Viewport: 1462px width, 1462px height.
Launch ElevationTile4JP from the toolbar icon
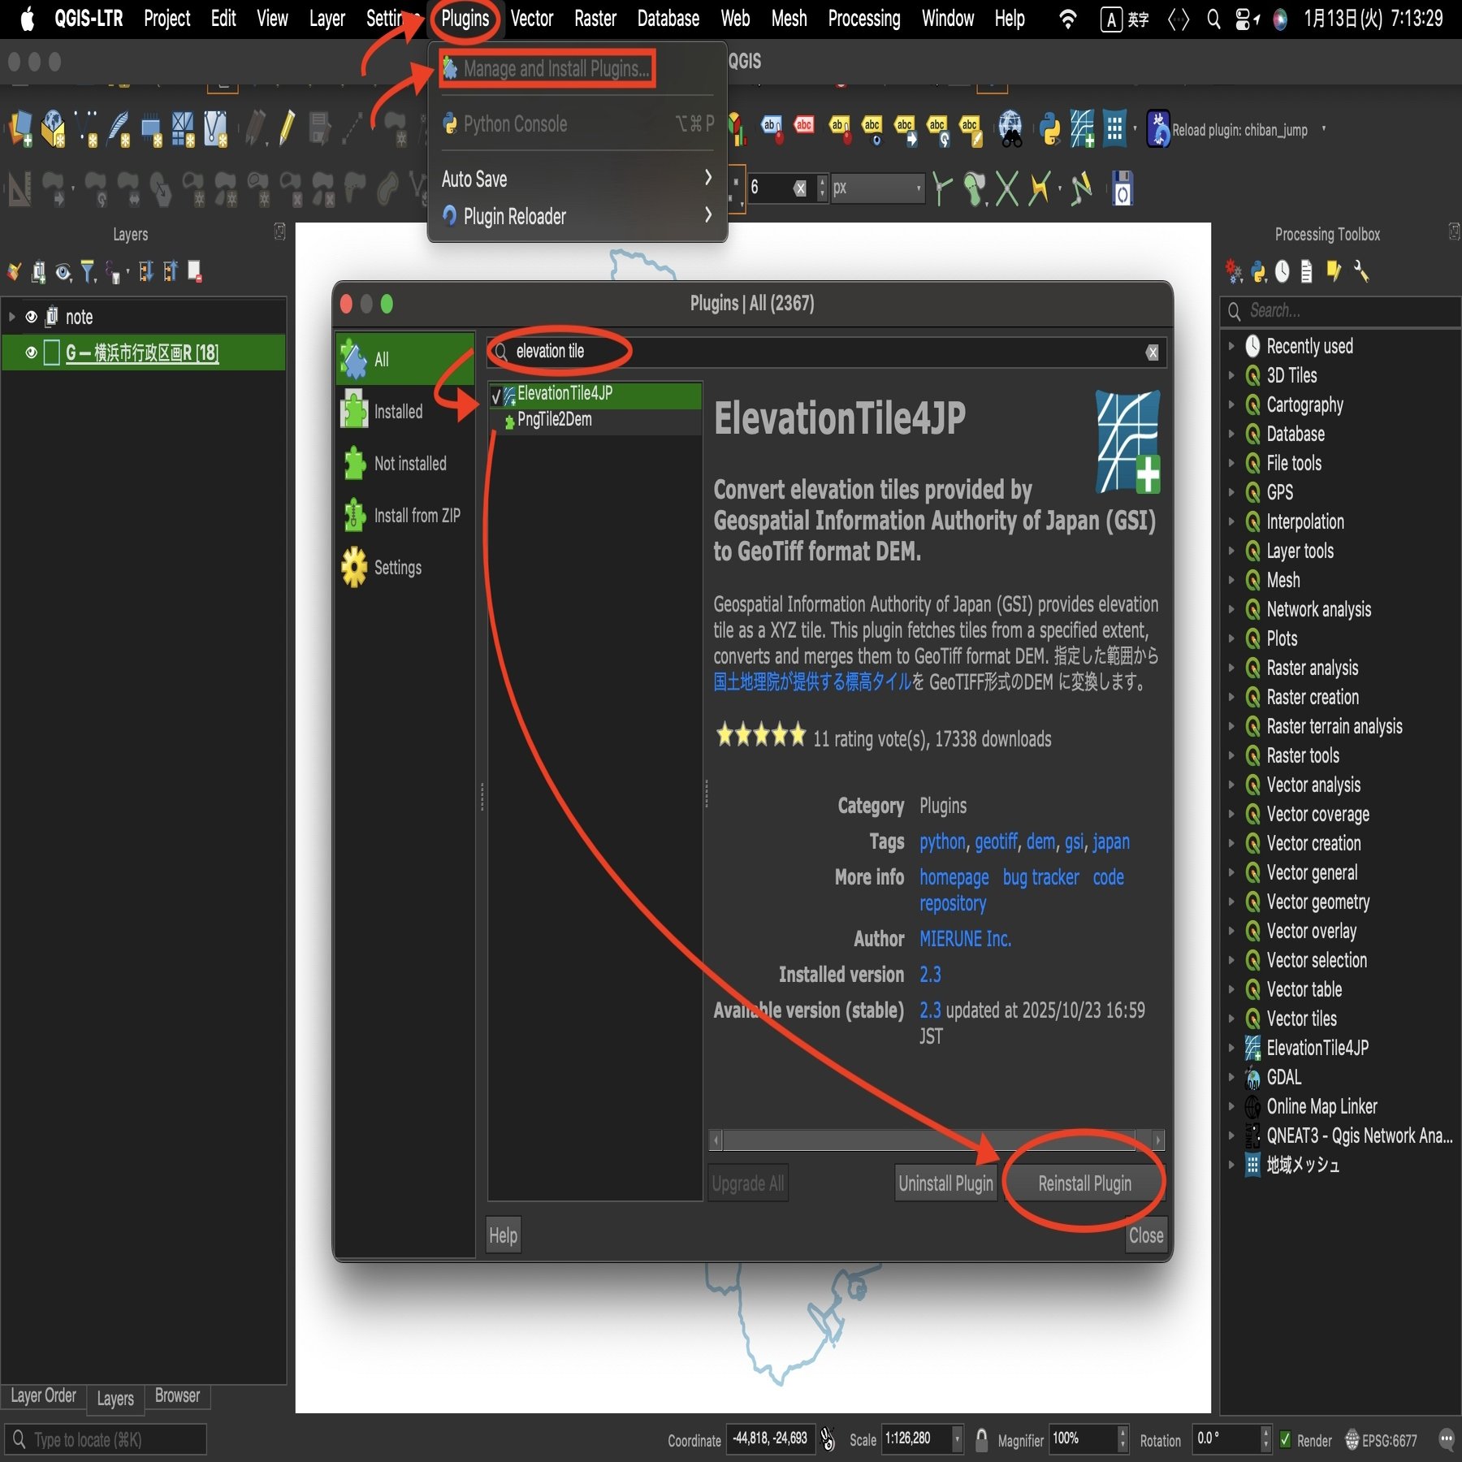coord(1082,128)
